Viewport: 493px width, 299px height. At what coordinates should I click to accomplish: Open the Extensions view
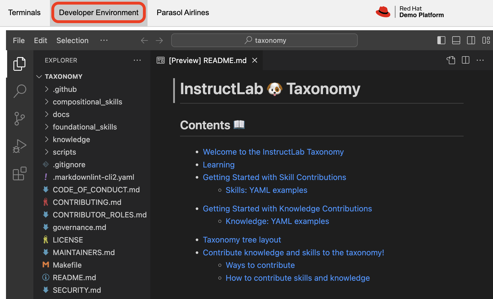coord(19,173)
